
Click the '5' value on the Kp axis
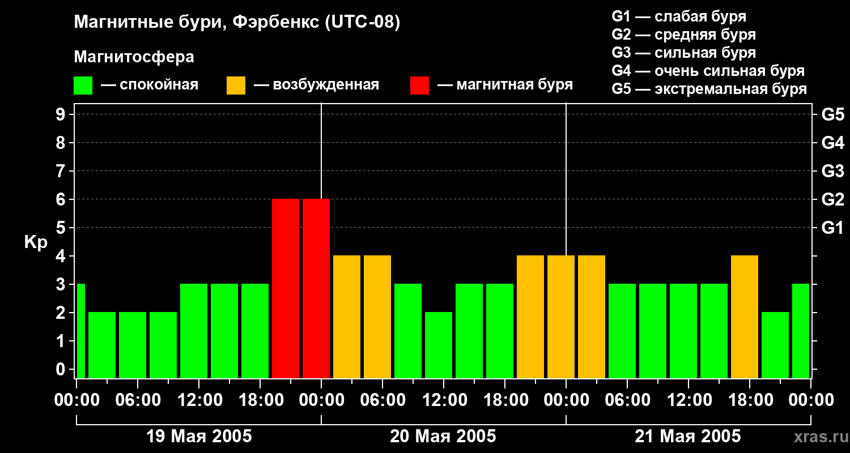coord(61,228)
